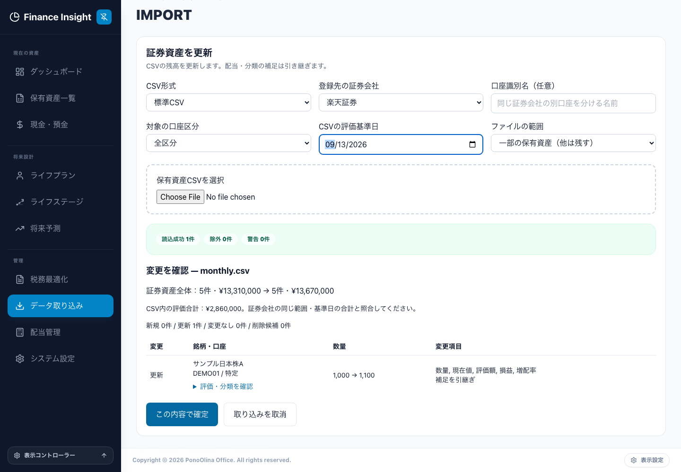Screen dimensions: 681x472
Task: Click the gear icon in 表示コントローラー
Action: pyautogui.click(x=17, y=455)
